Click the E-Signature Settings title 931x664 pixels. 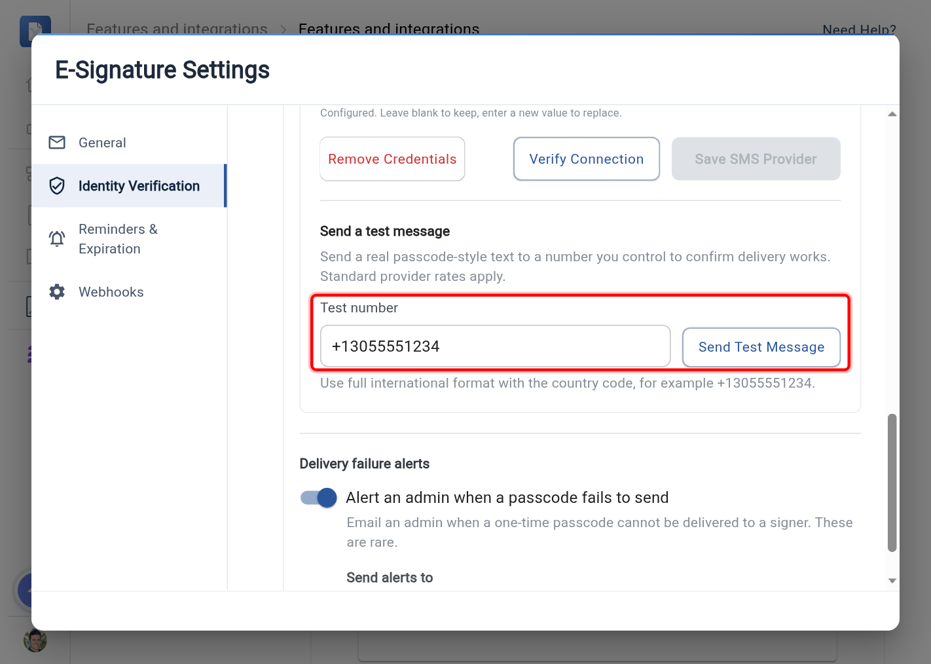pyautogui.click(x=162, y=70)
